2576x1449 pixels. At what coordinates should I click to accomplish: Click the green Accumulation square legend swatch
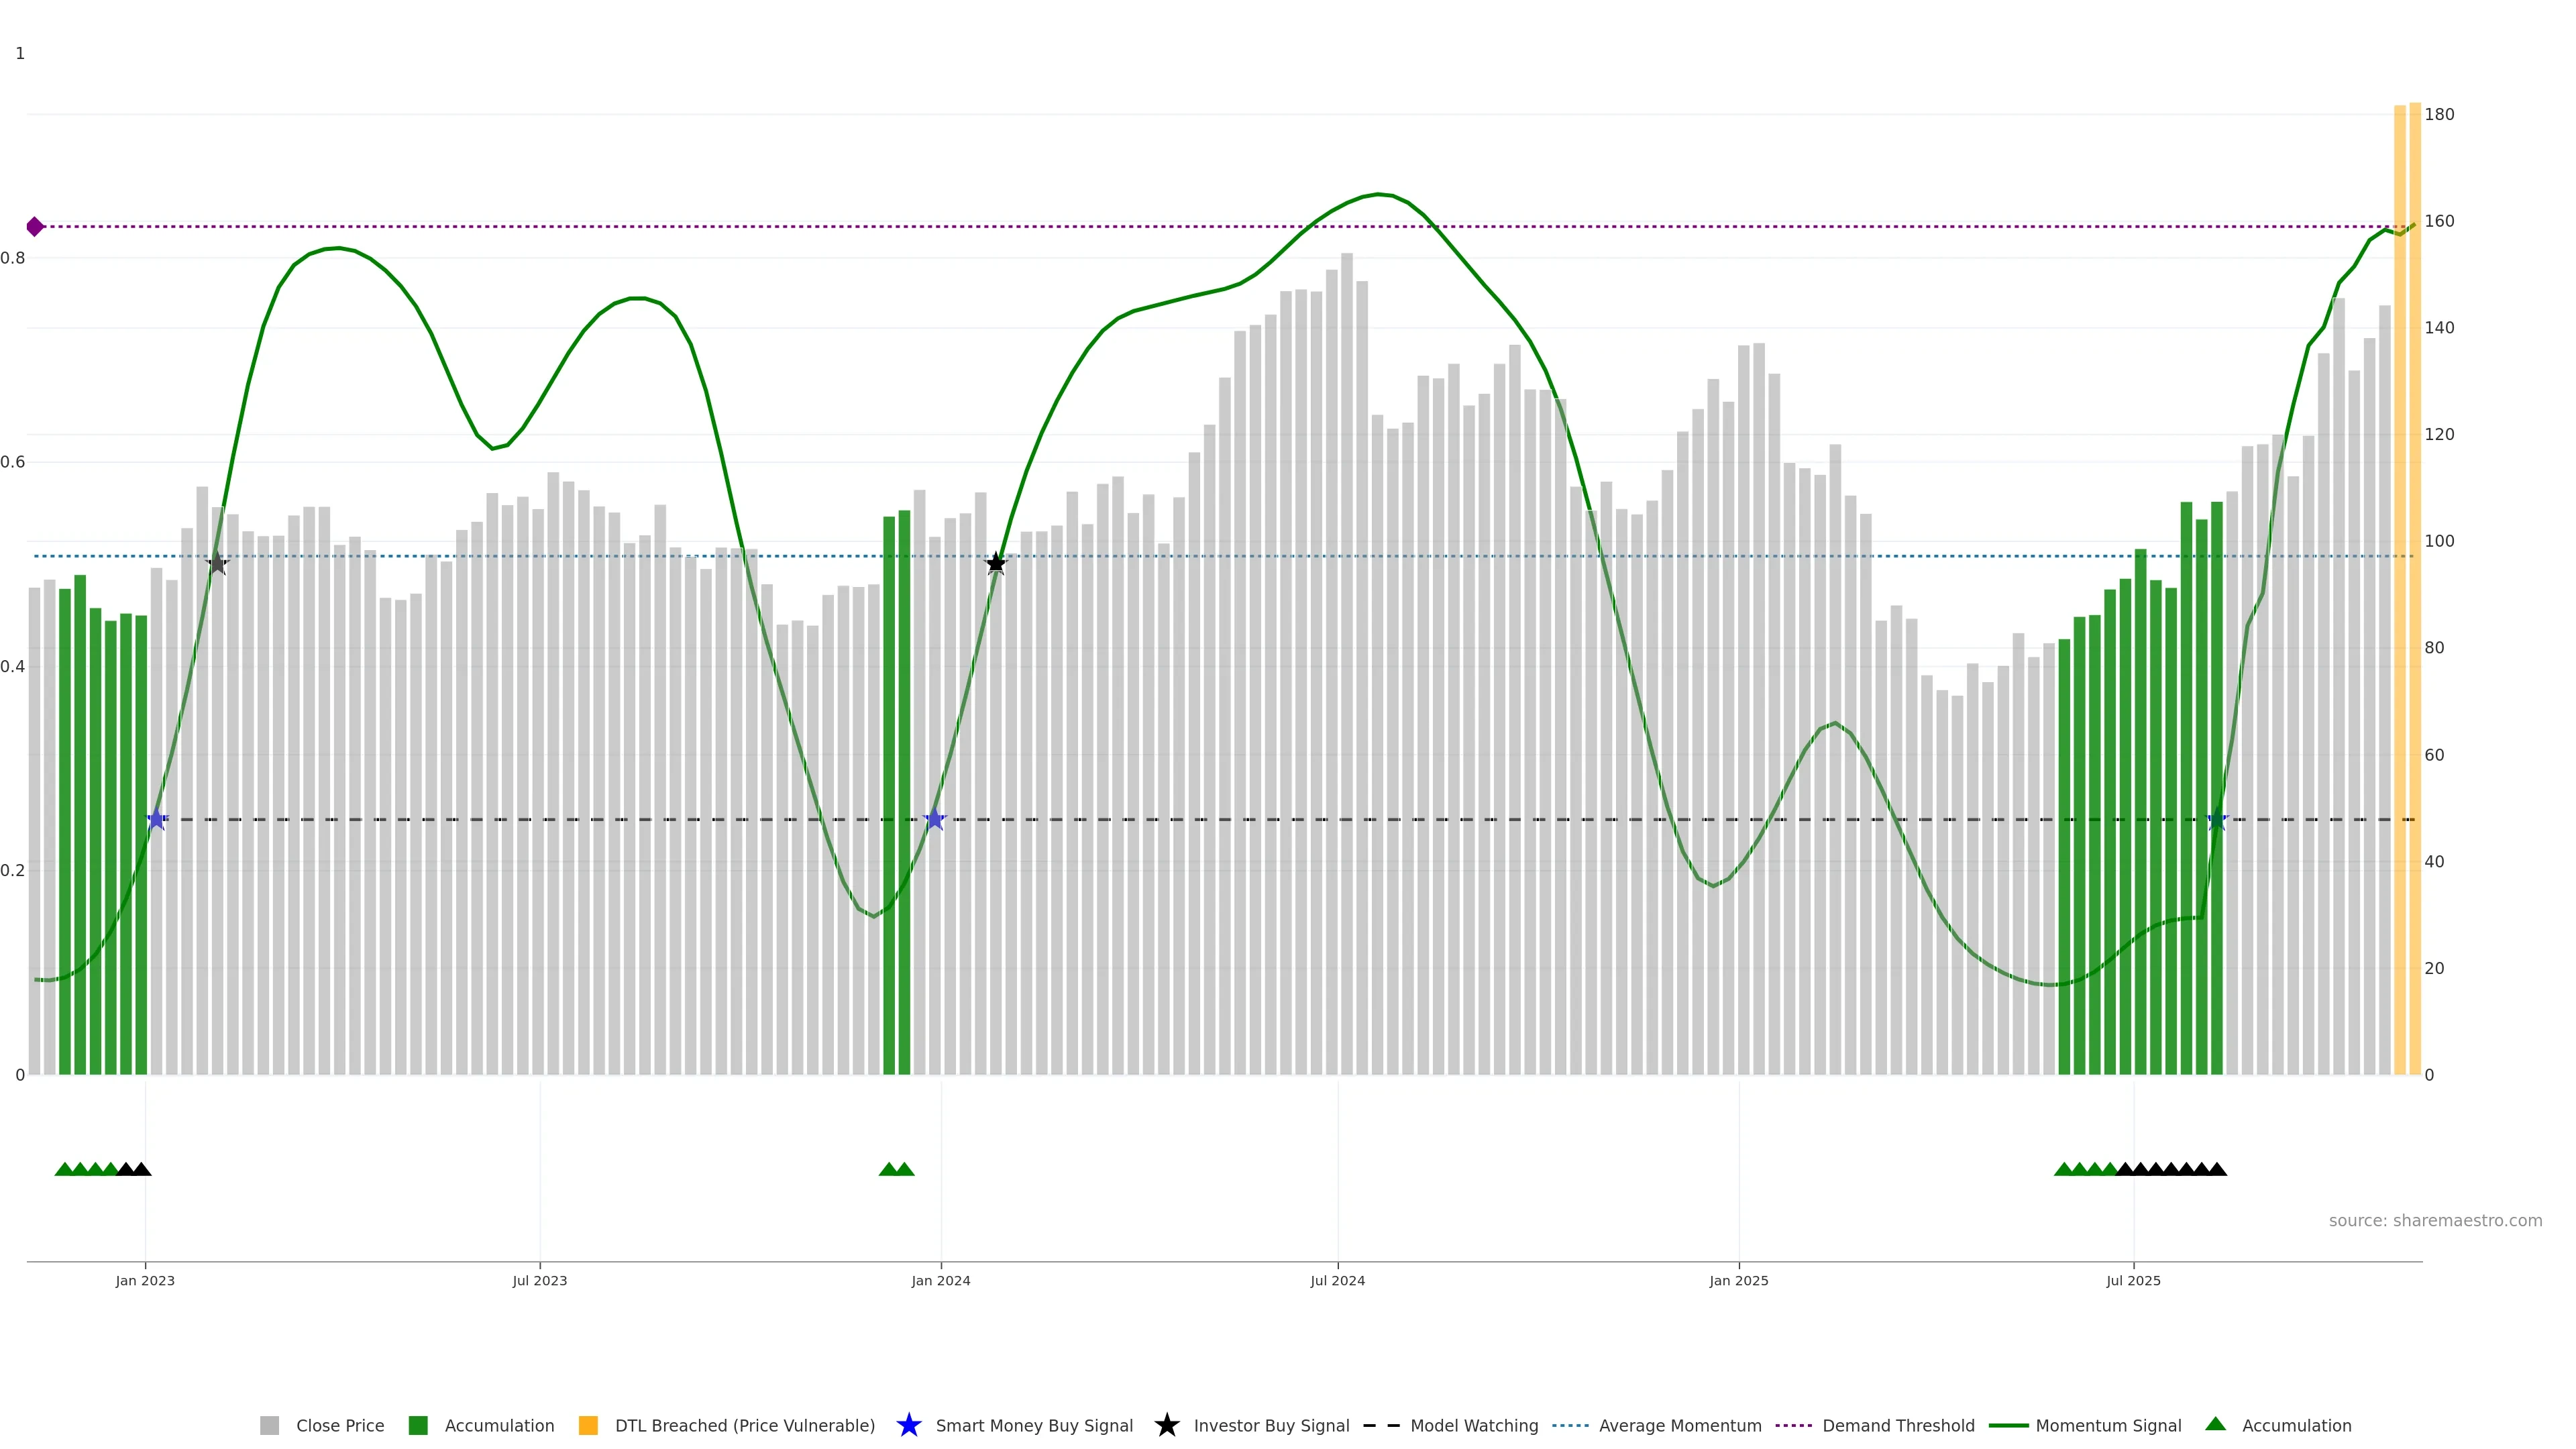[x=418, y=1426]
